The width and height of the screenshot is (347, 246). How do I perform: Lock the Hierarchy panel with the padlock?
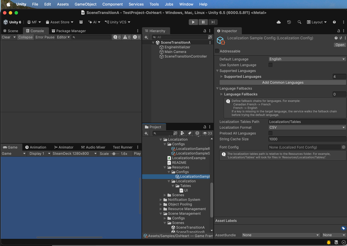click(205, 31)
